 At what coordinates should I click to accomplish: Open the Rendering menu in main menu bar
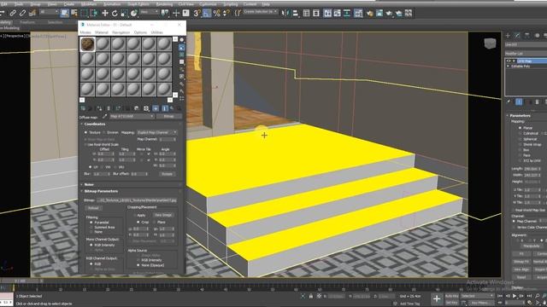coord(164,4)
